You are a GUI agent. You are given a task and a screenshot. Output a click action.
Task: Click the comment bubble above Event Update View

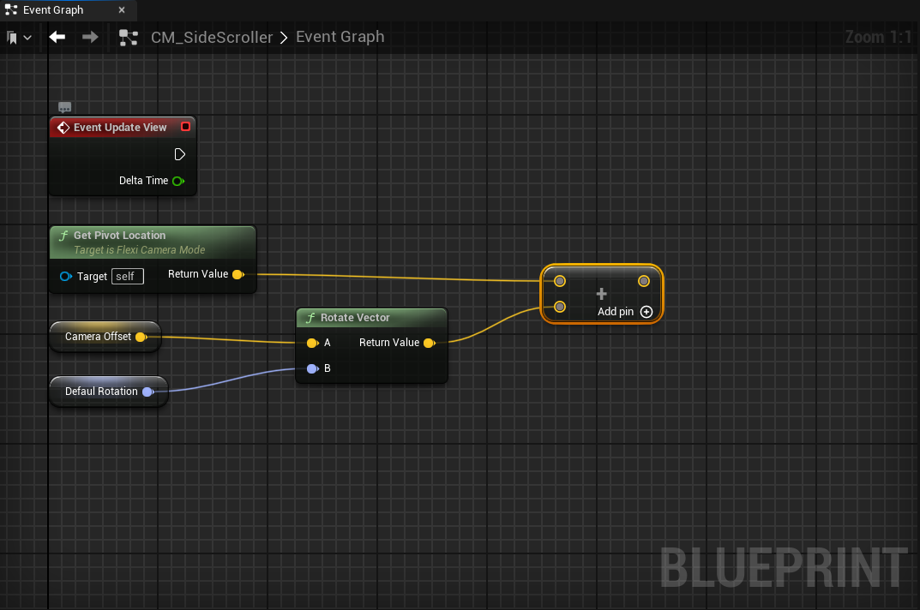coord(65,108)
